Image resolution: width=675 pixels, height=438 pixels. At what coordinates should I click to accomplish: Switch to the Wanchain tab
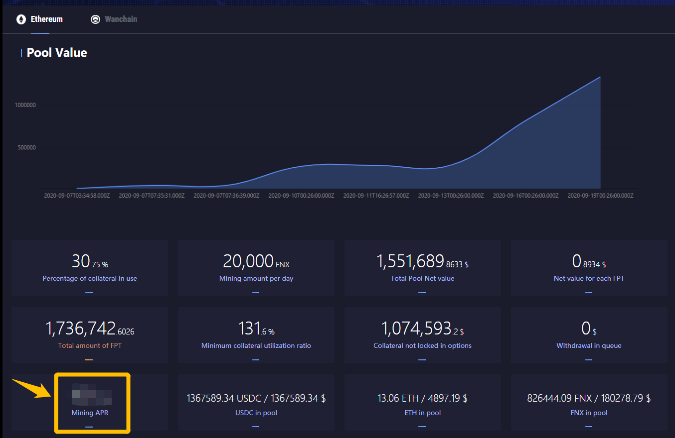pyautogui.click(x=114, y=19)
